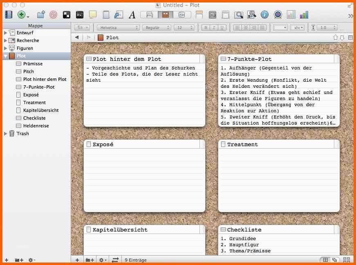
Task: Open the Fonts panel letter A icon
Action: pyautogui.click(x=132, y=15)
